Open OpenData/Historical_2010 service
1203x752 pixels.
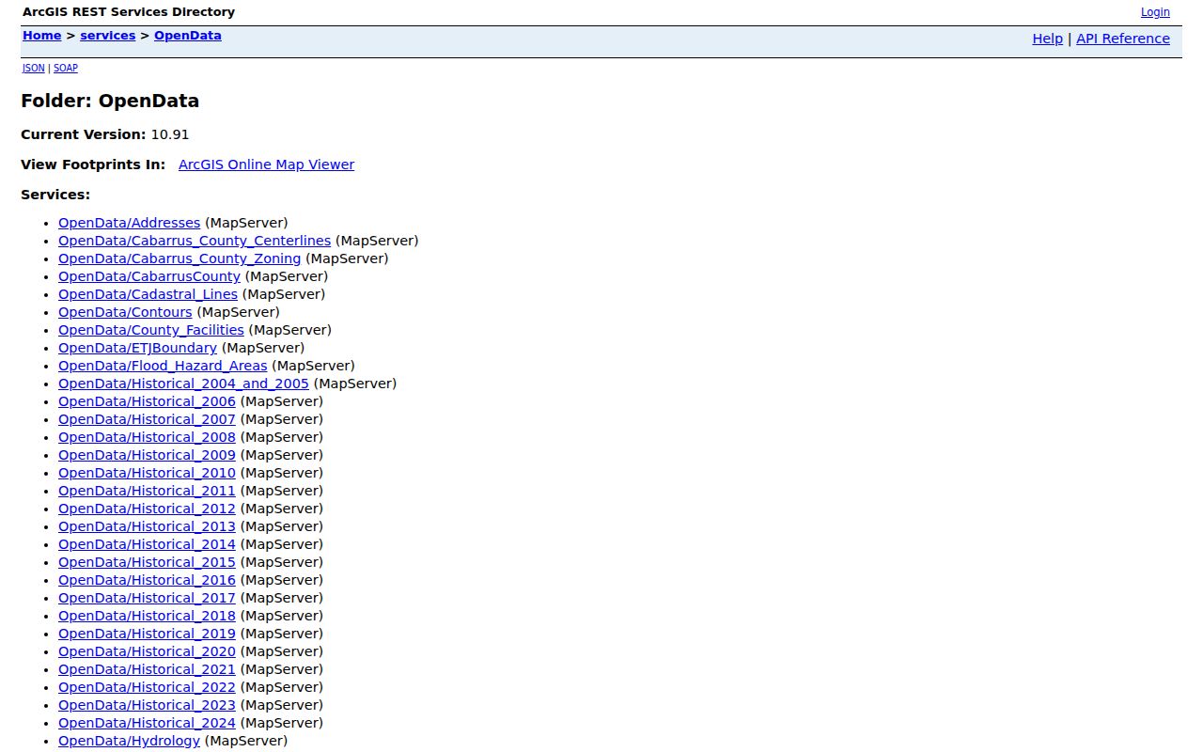point(147,473)
